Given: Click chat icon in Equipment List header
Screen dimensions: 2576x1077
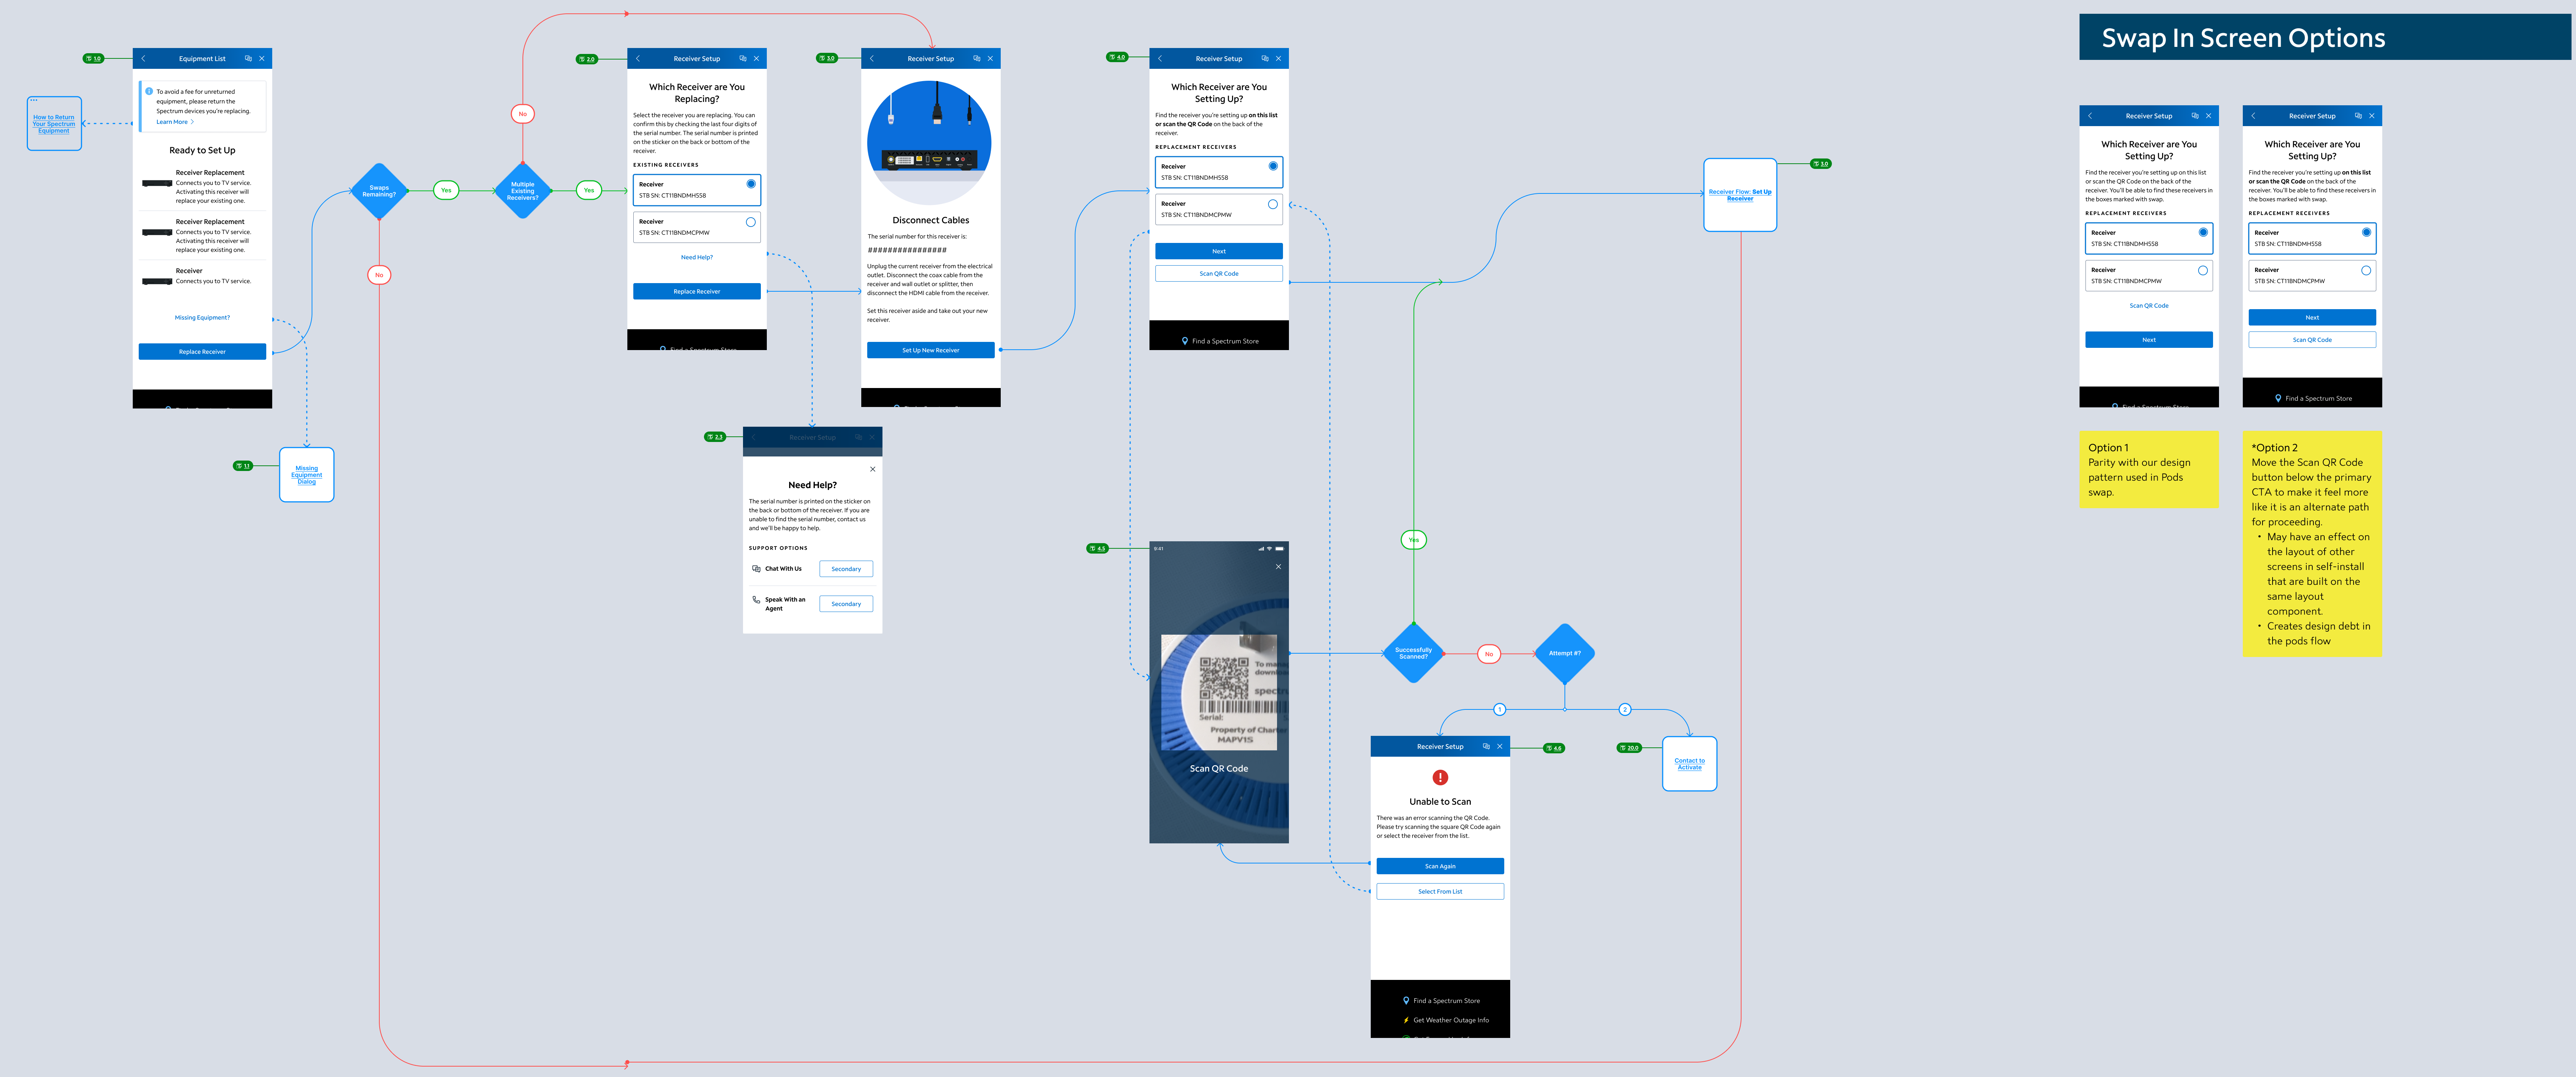Looking at the screenshot, I should (248, 59).
